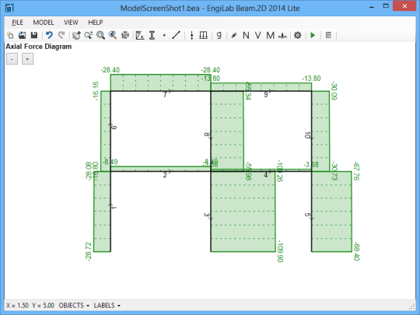Click the Axial Force Diagram heading
The width and height of the screenshot is (420, 315).
pyautogui.click(x=39, y=47)
